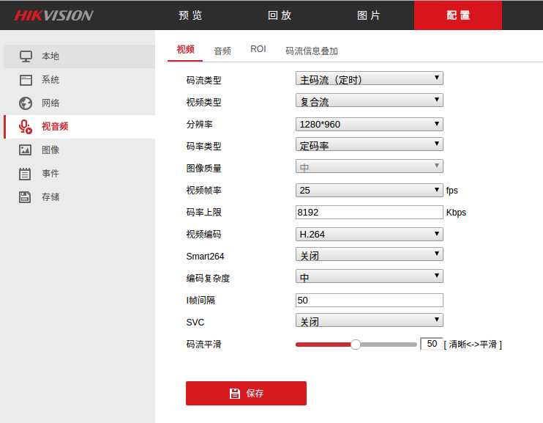The height and width of the screenshot is (423, 543).
Task: Select 视音频 in the sidebar
Action: [79, 127]
